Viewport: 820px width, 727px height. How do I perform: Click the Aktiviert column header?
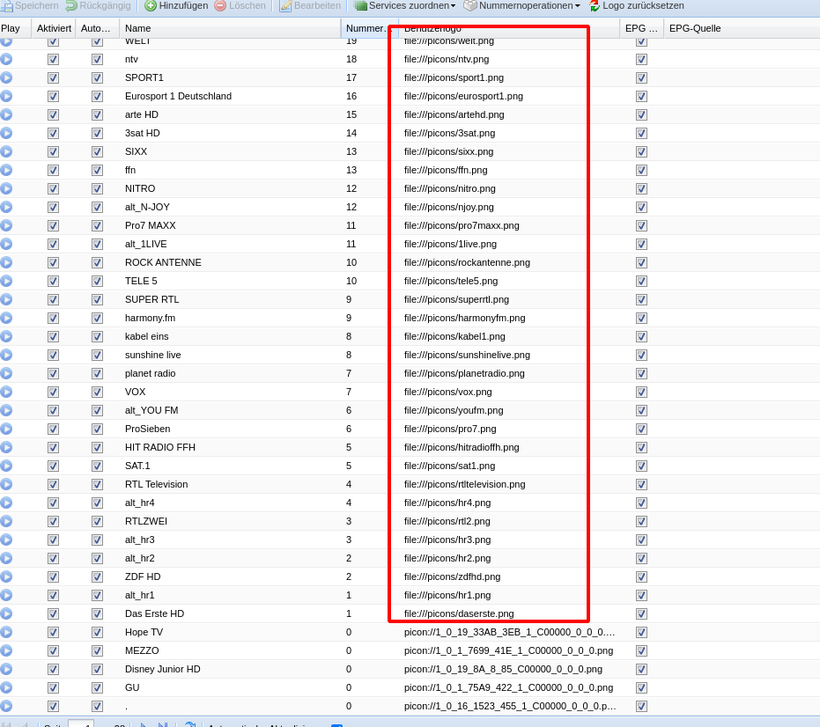pos(54,28)
